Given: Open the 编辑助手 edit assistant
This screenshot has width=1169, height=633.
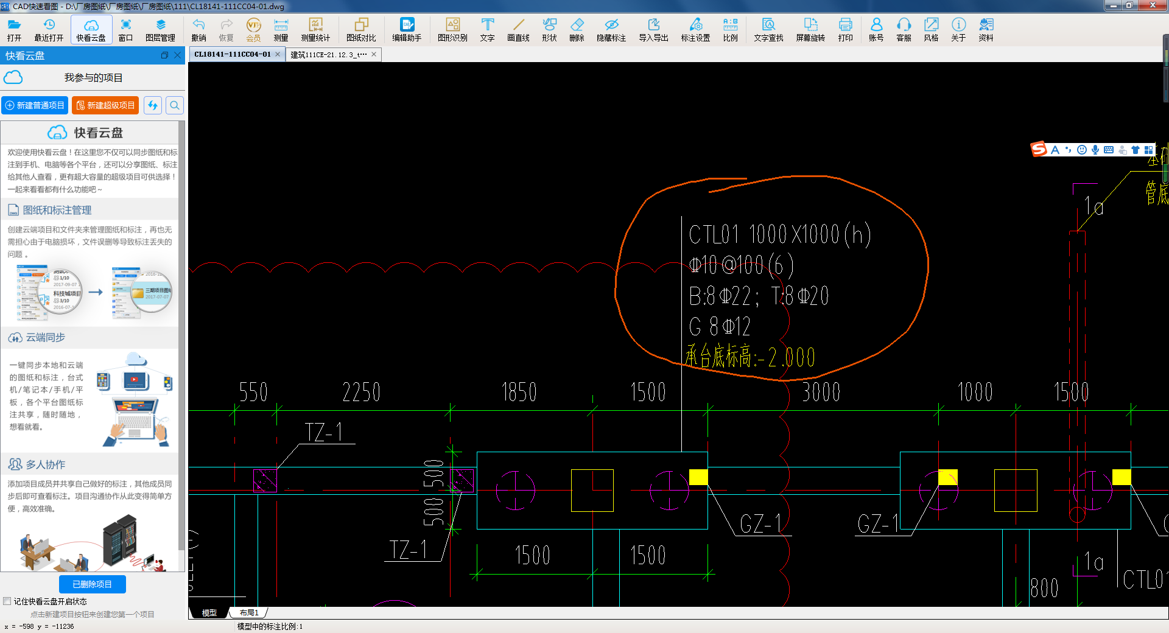Looking at the screenshot, I should click(x=407, y=29).
